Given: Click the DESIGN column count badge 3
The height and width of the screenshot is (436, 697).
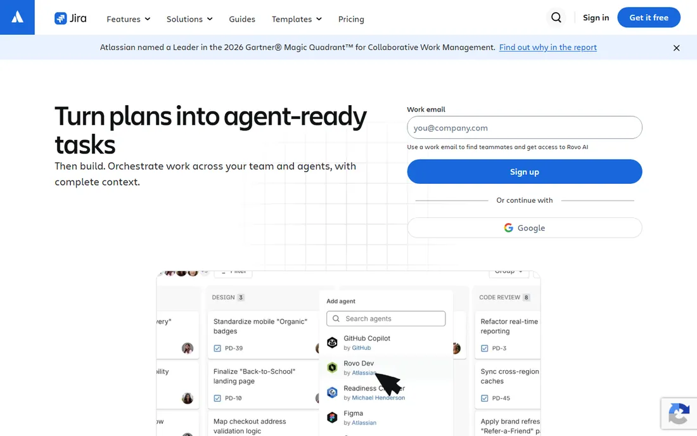Looking at the screenshot, I should (x=241, y=297).
